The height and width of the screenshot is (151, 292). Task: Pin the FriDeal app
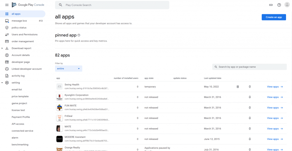250,118
